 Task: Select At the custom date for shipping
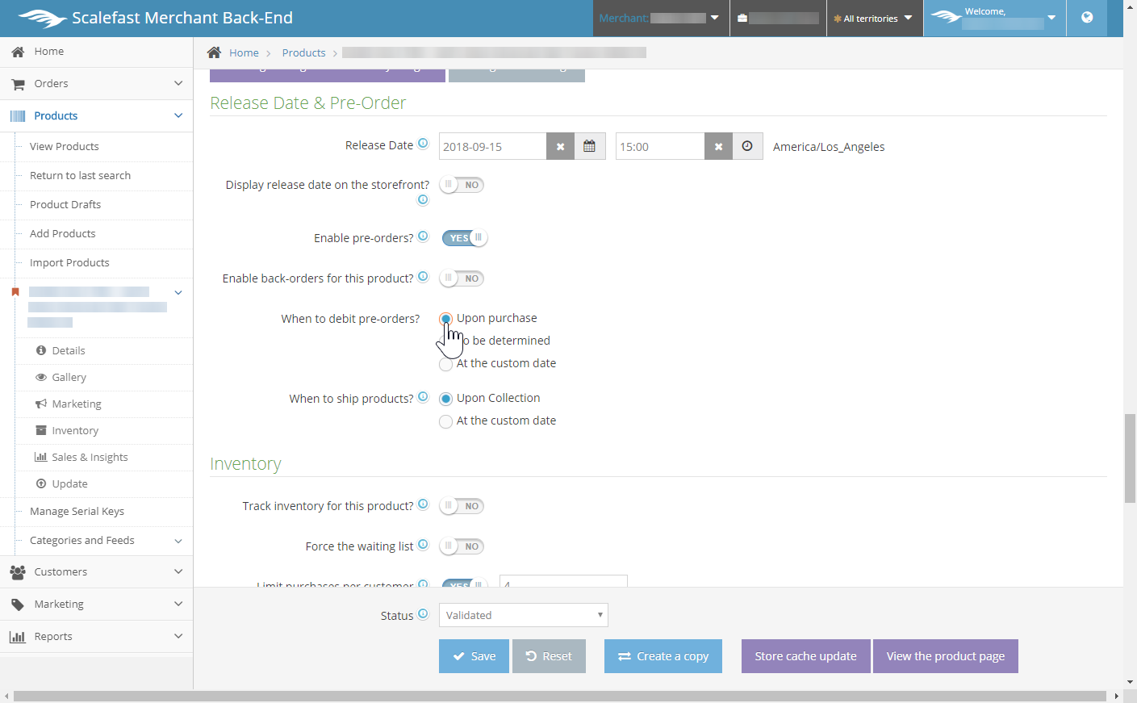coord(445,421)
